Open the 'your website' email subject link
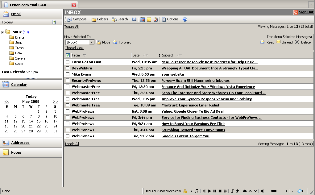Image resolution: width=315 pixels, height=195 pixels. click(172, 74)
